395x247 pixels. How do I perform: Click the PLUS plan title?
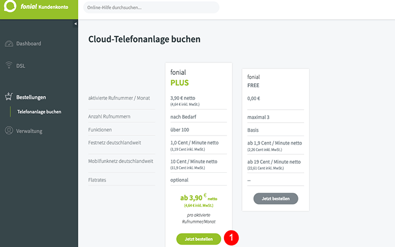pos(179,83)
